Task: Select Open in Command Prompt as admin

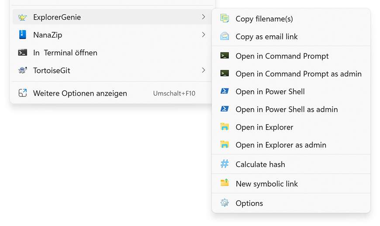Action: click(x=291, y=74)
